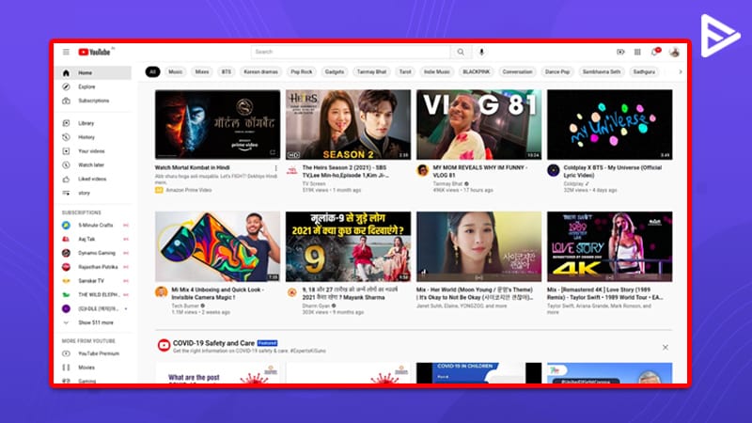Start voice search with microphone icon
This screenshot has width=752, height=423.
coord(481,52)
